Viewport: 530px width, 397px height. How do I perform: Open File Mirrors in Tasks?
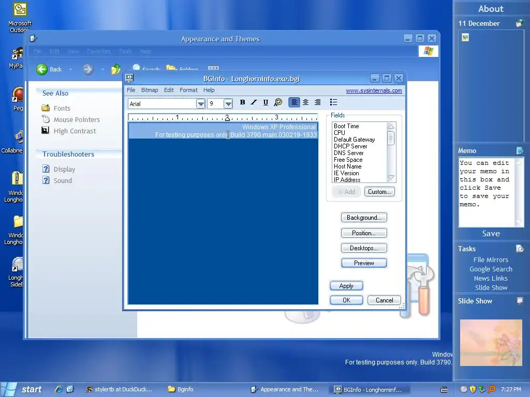[x=491, y=259]
